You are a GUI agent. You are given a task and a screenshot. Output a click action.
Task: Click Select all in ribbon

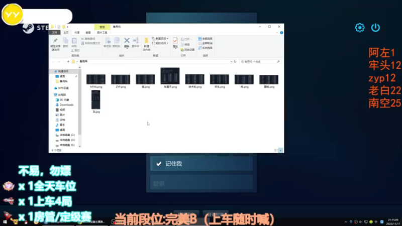tap(206, 39)
